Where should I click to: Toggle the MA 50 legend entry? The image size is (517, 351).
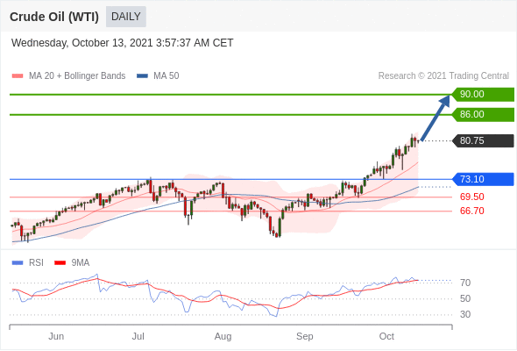[x=158, y=76]
